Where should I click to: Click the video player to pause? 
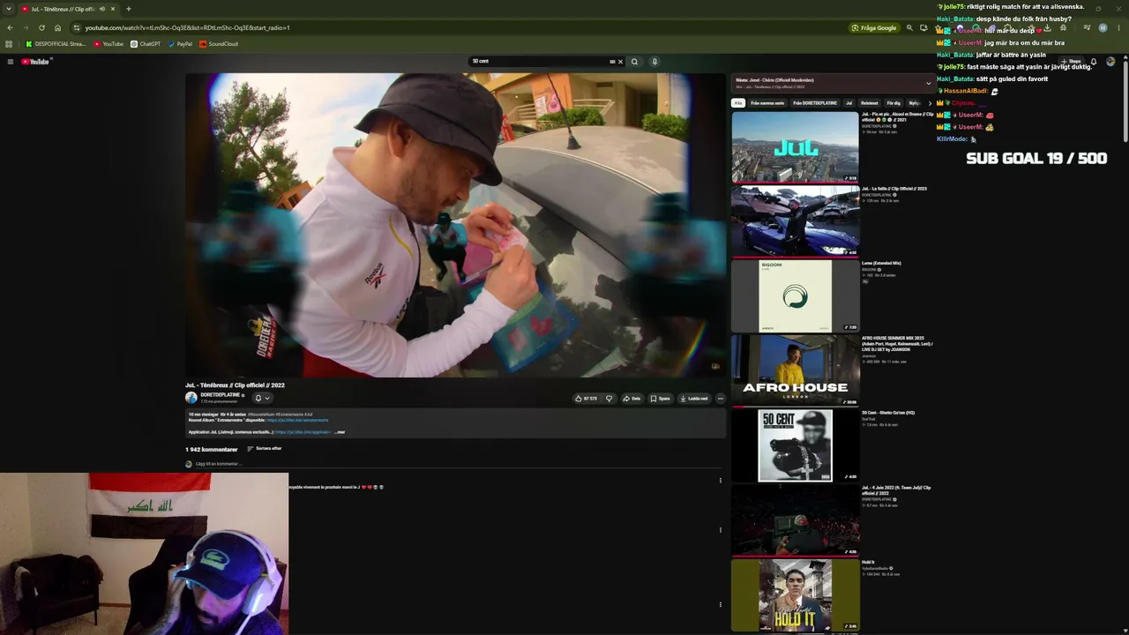455,226
